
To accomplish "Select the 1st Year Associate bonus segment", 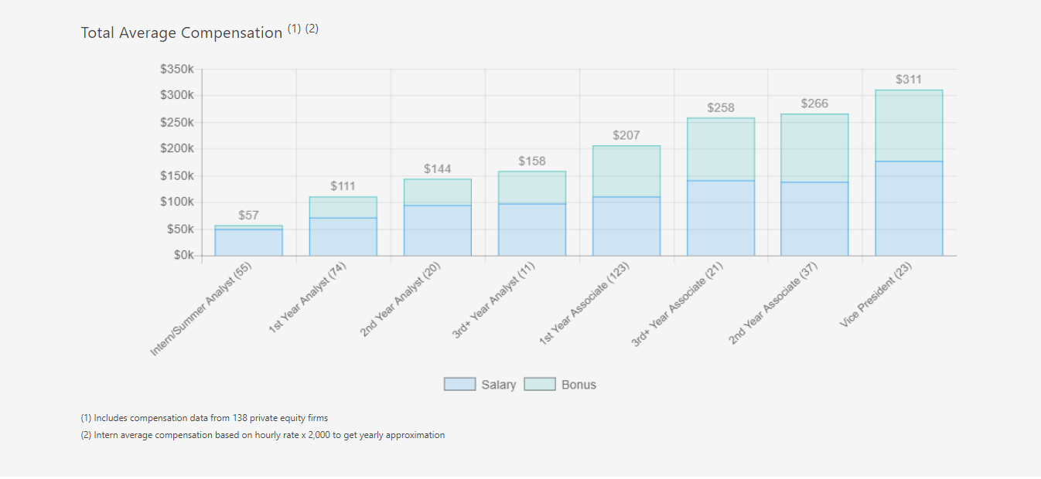I will coord(626,172).
